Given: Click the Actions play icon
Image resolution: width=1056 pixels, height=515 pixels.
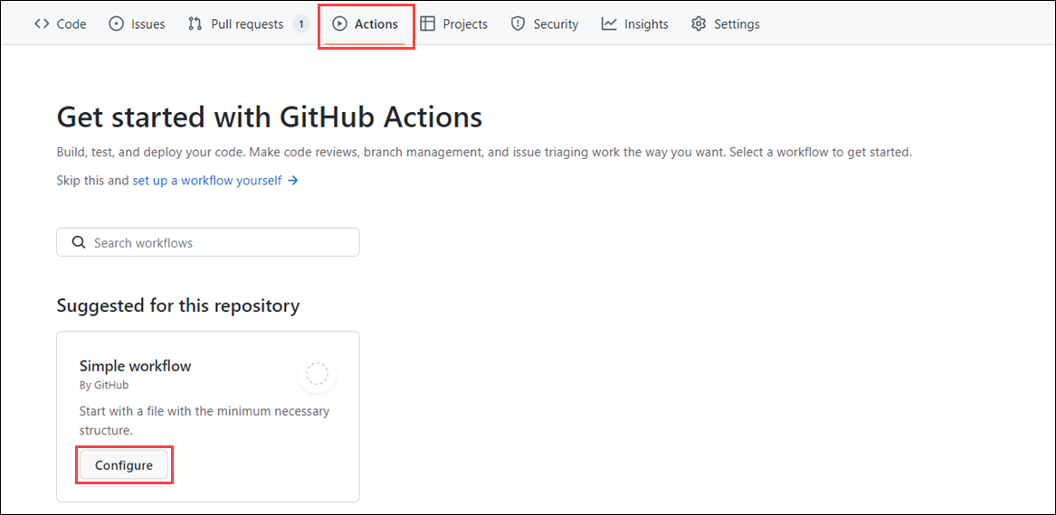Looking at the screenshot, I should [340, 24].
